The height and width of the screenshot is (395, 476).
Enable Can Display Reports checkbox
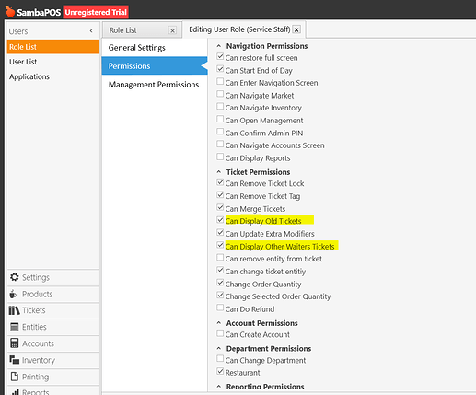tap(220, 157)
